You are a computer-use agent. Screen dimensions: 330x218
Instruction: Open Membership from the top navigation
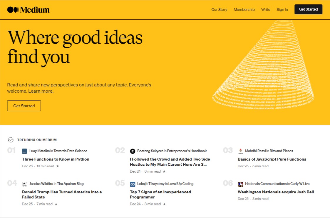pyautogui.click(x=244, y=10)
